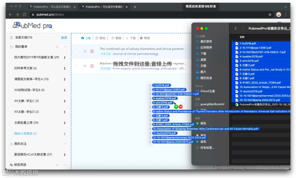
Task: Star the Knee surgery journal article
Action: (x=85, y=66)
